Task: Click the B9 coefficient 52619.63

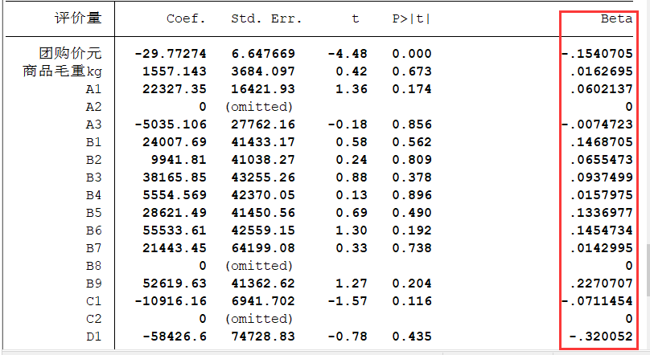Action: 174,284
